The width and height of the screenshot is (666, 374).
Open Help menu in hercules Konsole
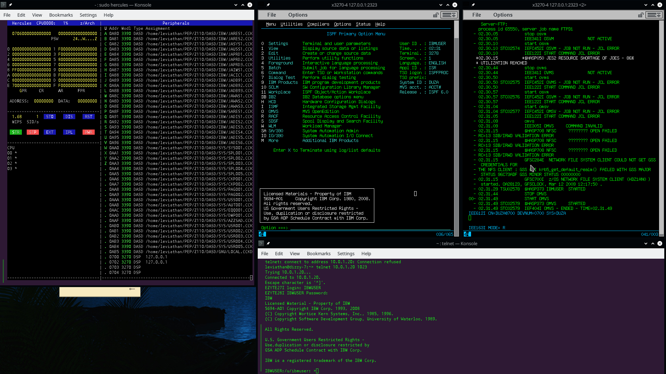click(x=109, y=15)
